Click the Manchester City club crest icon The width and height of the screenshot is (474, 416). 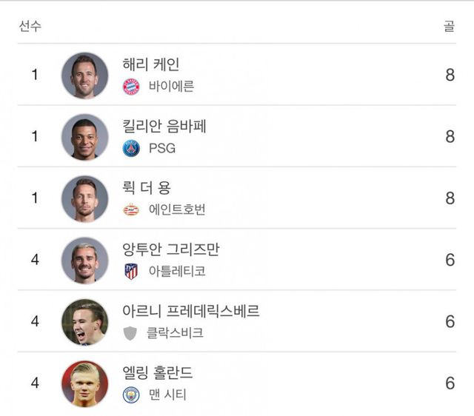point(131,395)
